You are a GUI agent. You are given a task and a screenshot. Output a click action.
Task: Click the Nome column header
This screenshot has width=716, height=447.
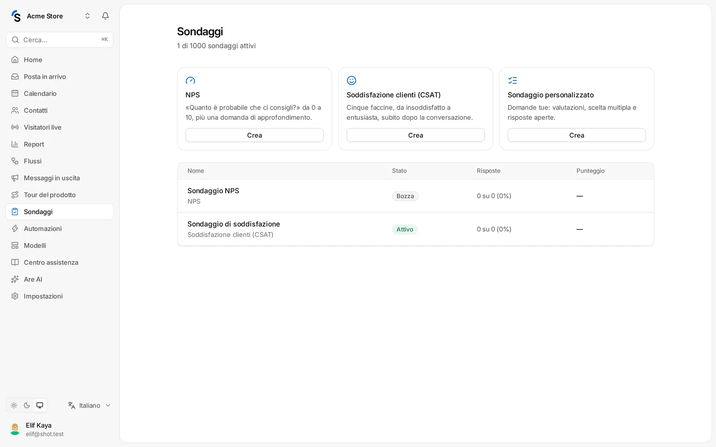point(196,171)
